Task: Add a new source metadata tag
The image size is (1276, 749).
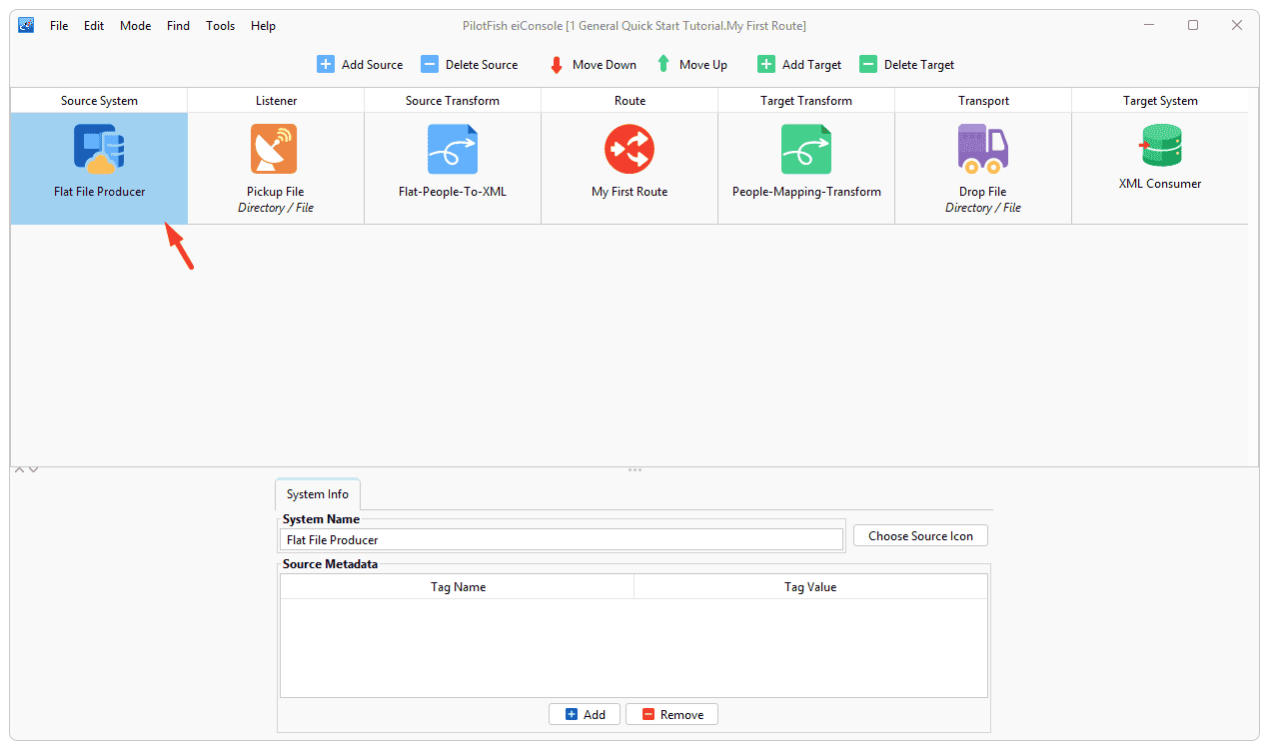Action: point(585,714)
